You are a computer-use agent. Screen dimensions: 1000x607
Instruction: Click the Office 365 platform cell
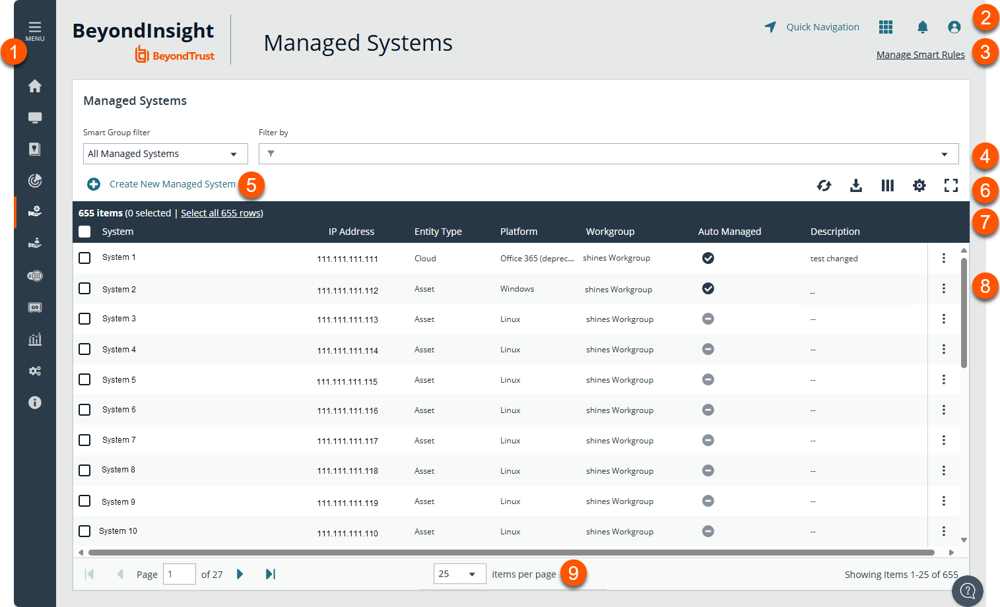coord(537,259)
